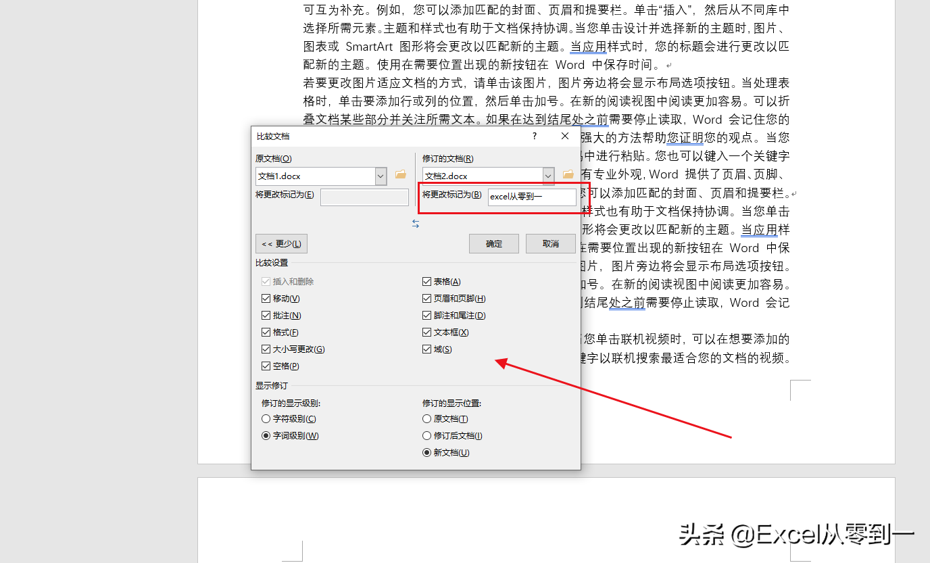Close the Compare Documents dialog

point(565,136)
